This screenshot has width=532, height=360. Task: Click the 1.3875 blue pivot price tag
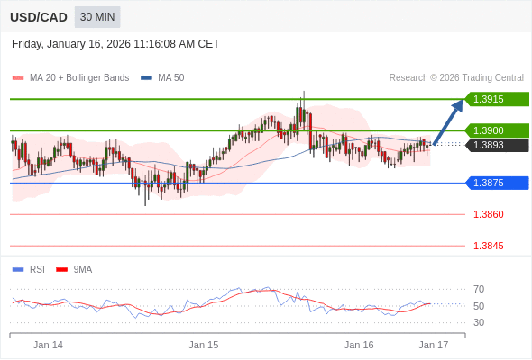497,183
